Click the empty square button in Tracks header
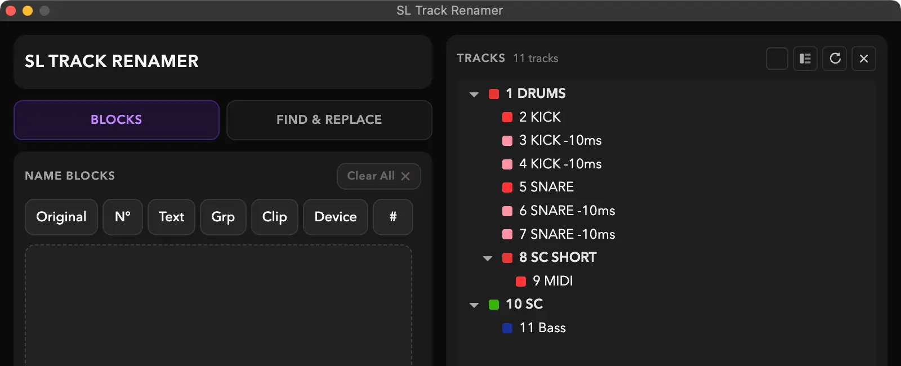 coord(777,59)
